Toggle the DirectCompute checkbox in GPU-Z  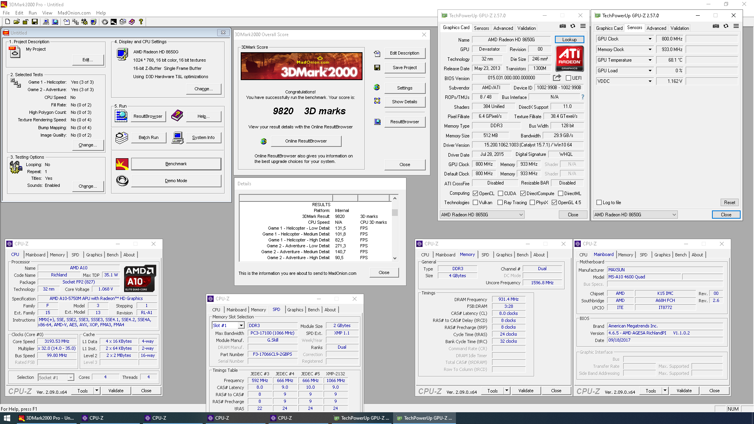(523, 194)
